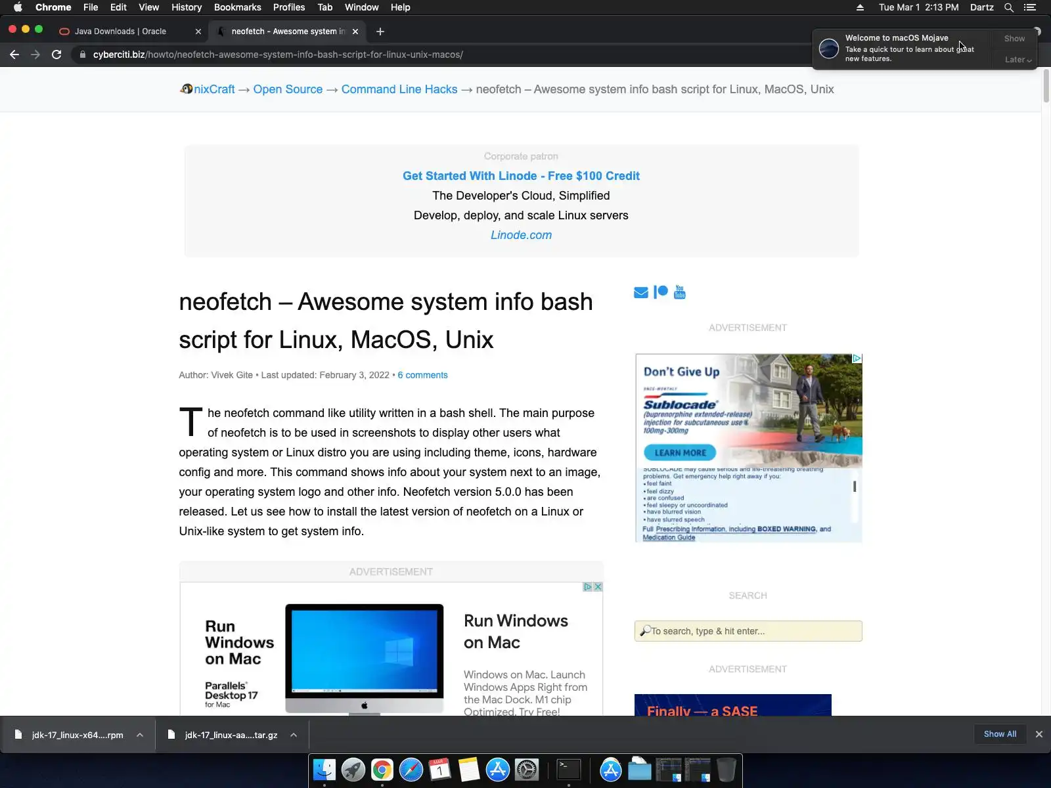
Task: Click the page vertical scrollbar thumb
Action: (x=1046, y=85)
